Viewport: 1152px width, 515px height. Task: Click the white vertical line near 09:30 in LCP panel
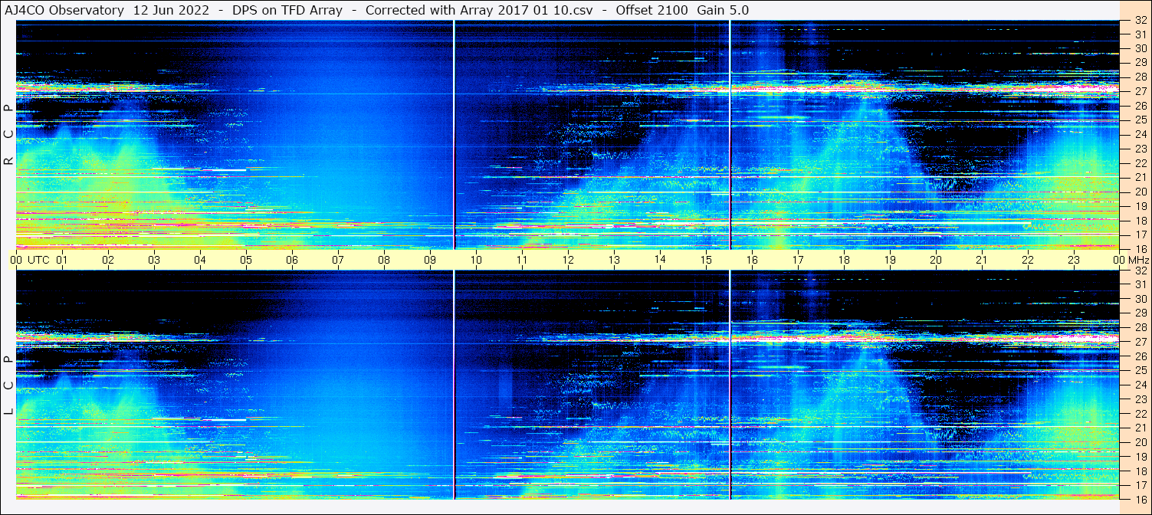coord(454,385)
